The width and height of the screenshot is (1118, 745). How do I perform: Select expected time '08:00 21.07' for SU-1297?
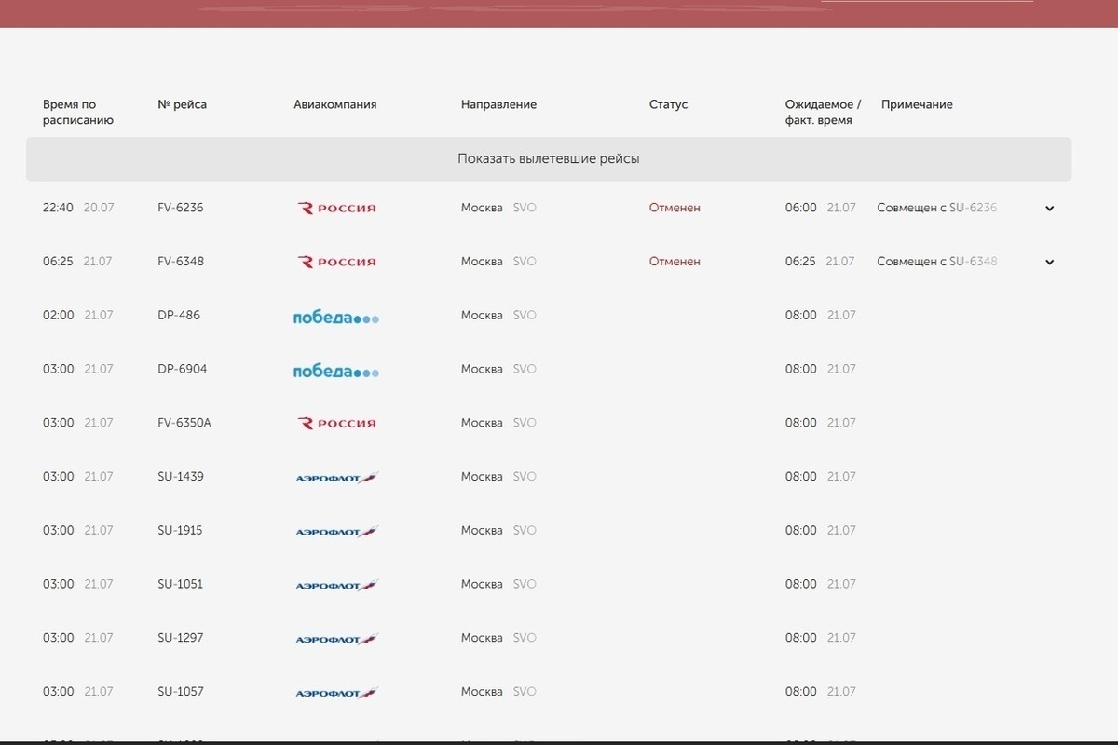821,639
